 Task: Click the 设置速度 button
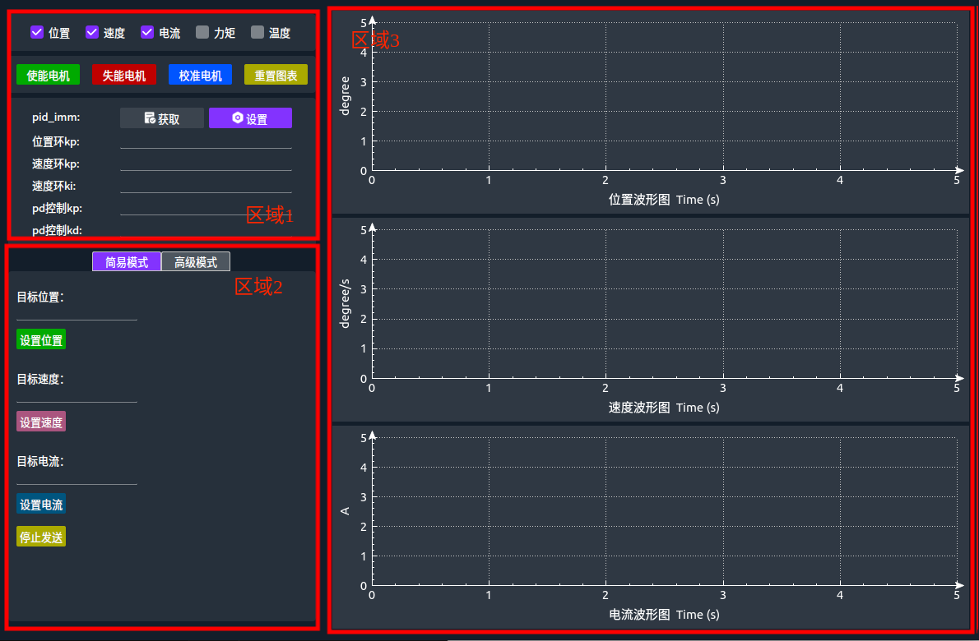[x=40, y=422]
